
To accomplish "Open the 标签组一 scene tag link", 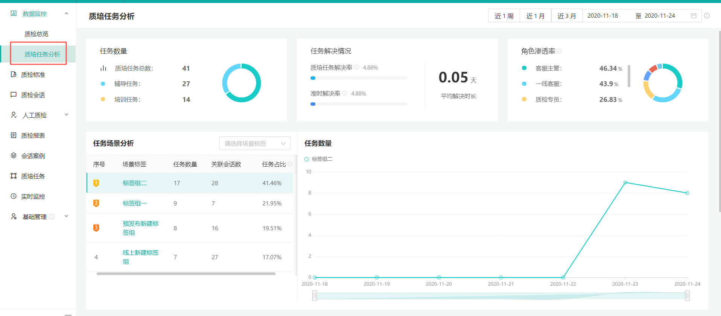I will pyautogui.click(x=134, y=204).
